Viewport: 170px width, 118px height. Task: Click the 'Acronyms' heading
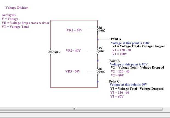click(x=9, y=15)
